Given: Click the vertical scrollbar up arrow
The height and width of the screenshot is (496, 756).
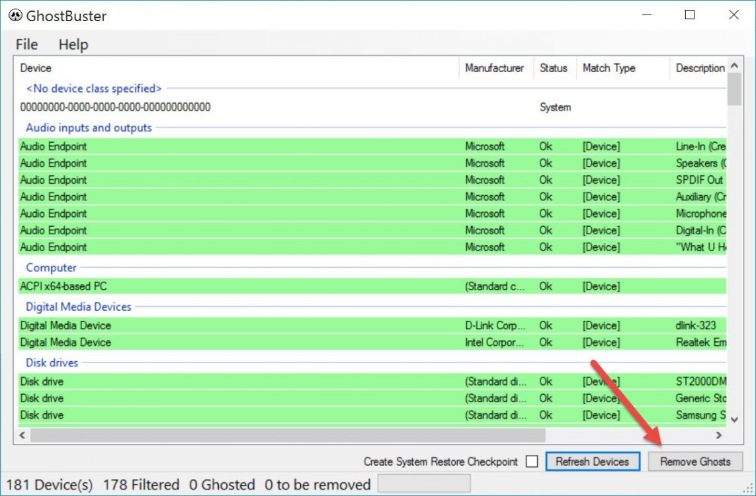Looking at the screenshot, I should click(734, 65).
